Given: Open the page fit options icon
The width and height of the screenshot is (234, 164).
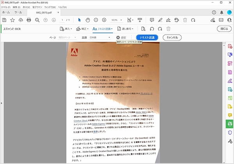Looking at the screenshot, I should [130, 20].
